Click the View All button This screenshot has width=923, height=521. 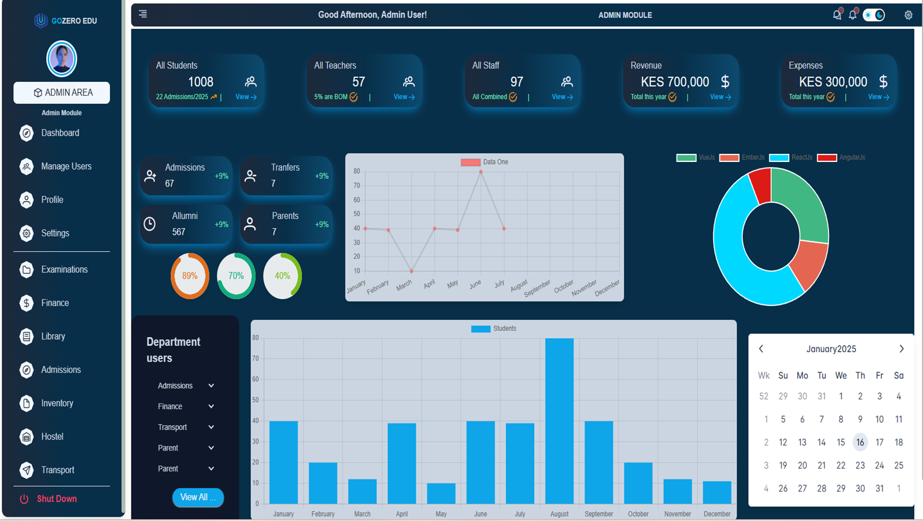pyautogui.click(x=198, y=497)
